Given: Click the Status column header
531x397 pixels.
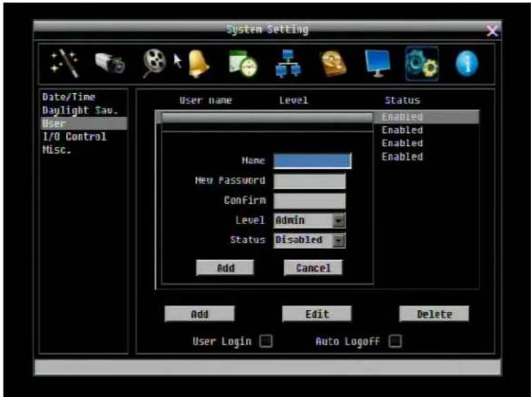Looking at the screenshot, I should click(402, 101).
